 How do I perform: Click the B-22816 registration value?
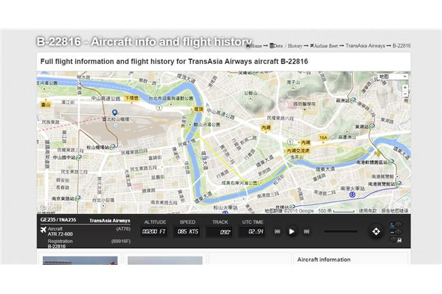pos(56,246)
